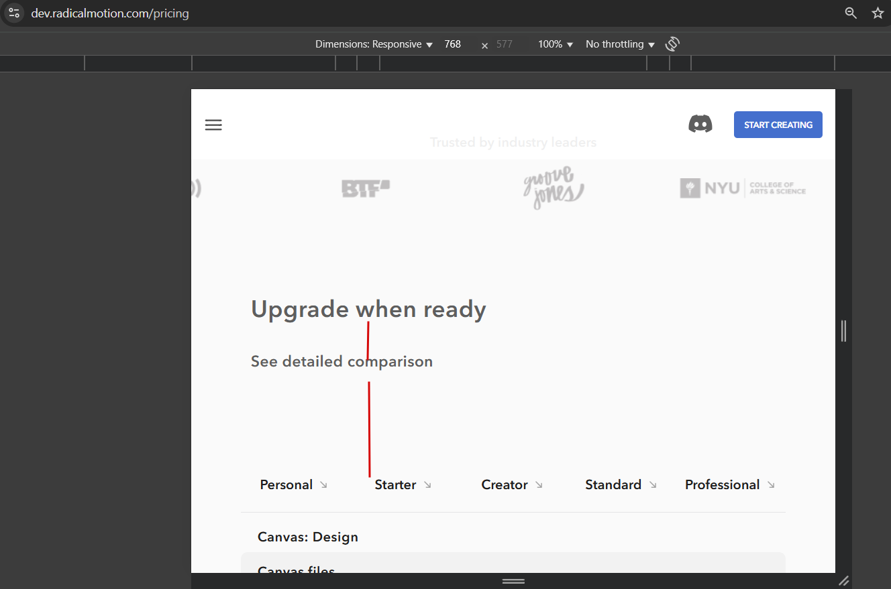
Task: Click the corner viewport resize handle
Action: [844, 581]
